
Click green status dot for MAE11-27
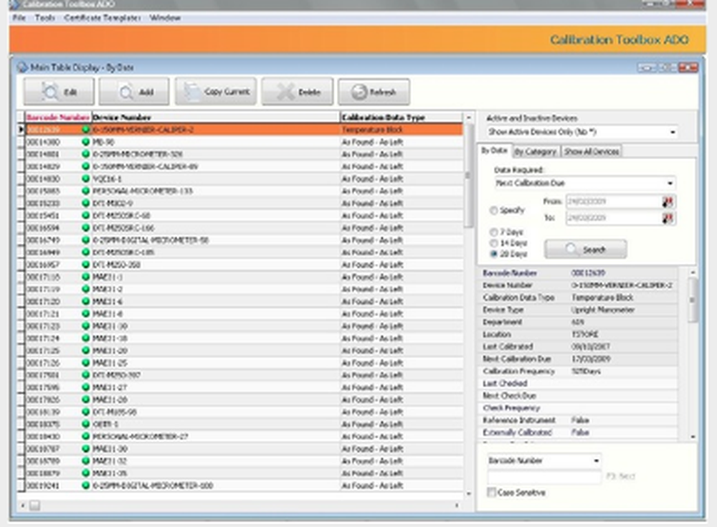pyautogui.click(x=85, y=387)
